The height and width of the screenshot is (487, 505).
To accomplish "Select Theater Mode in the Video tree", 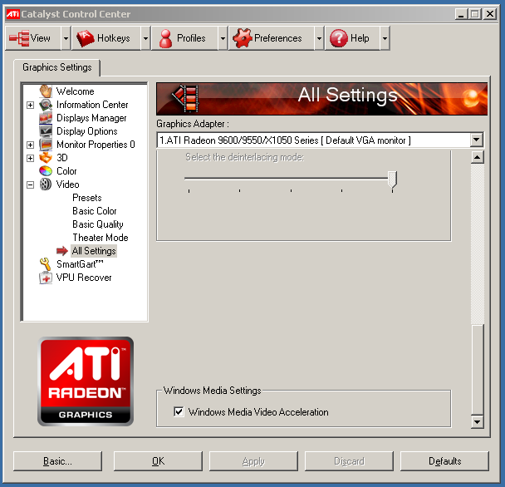I will tap(100, 238).
